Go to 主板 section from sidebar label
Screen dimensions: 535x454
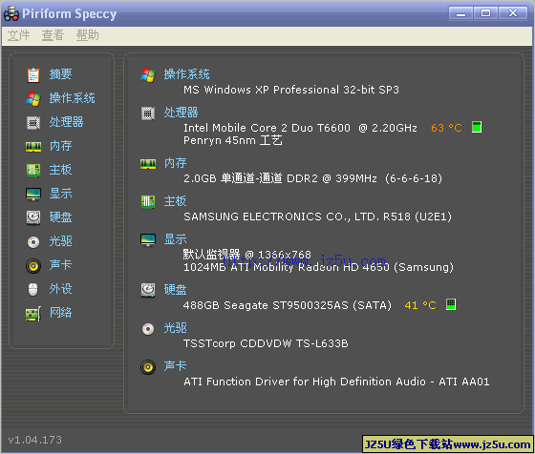click(x=60, y=169)
